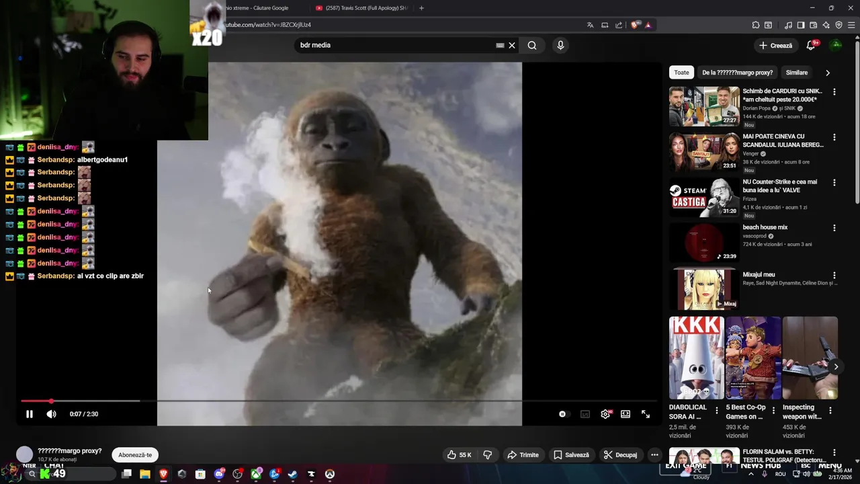The height and width of the screenshot is (484, 860).
Task: Click the translate page icon
Action: click(590, 25)
